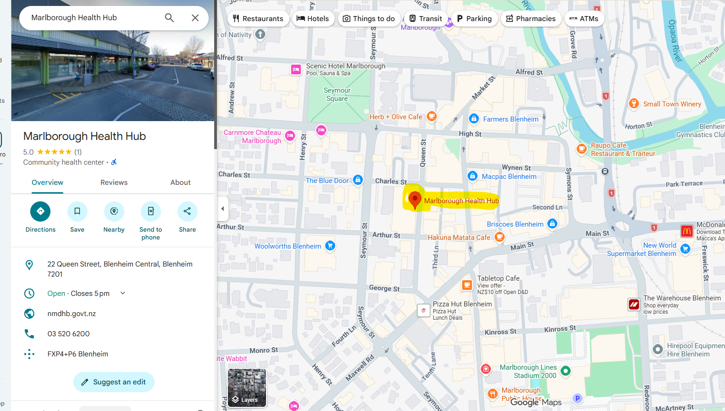Share this place via the Share icon
This screenshot has width=725, height=411.
point(188,211)
